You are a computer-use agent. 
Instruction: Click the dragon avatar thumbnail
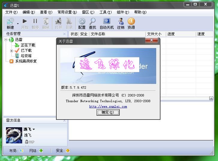pyautogui.click(x=14, y=135)
